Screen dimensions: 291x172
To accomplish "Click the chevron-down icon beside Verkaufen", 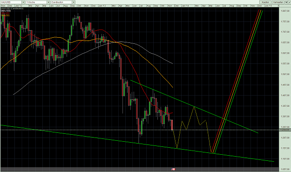I will coord(286,2).
